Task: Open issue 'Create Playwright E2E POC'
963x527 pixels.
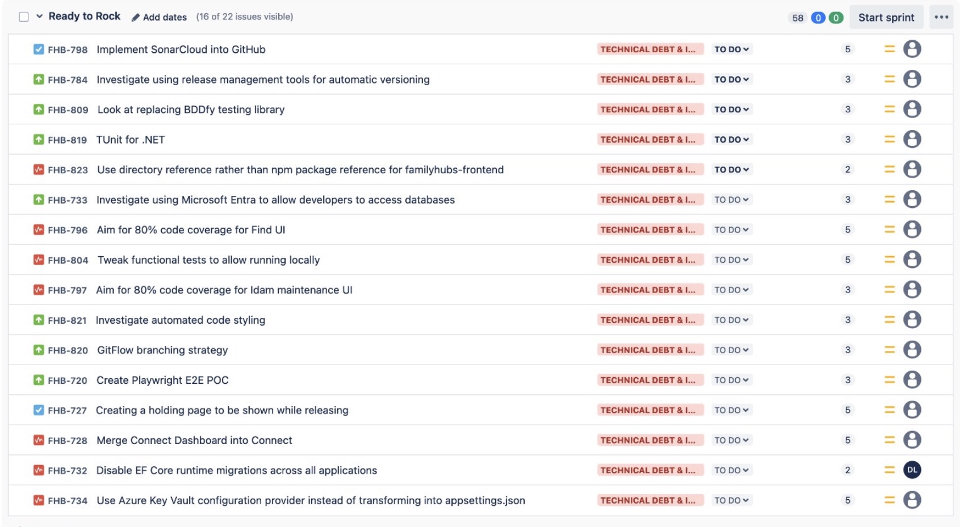Action: coord(162,380)
